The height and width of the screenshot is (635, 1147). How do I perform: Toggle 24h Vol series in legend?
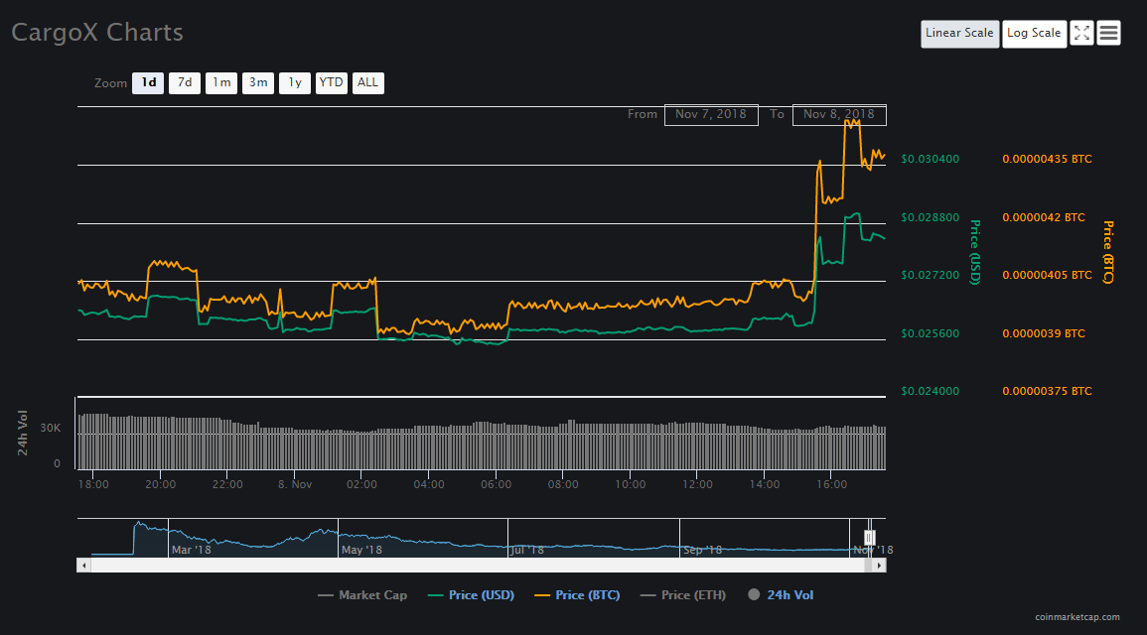pyautogui.click(x=781, y=595)
